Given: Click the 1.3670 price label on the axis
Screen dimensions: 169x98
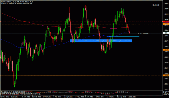Looking at the screenshot, I should coord(166,41).
